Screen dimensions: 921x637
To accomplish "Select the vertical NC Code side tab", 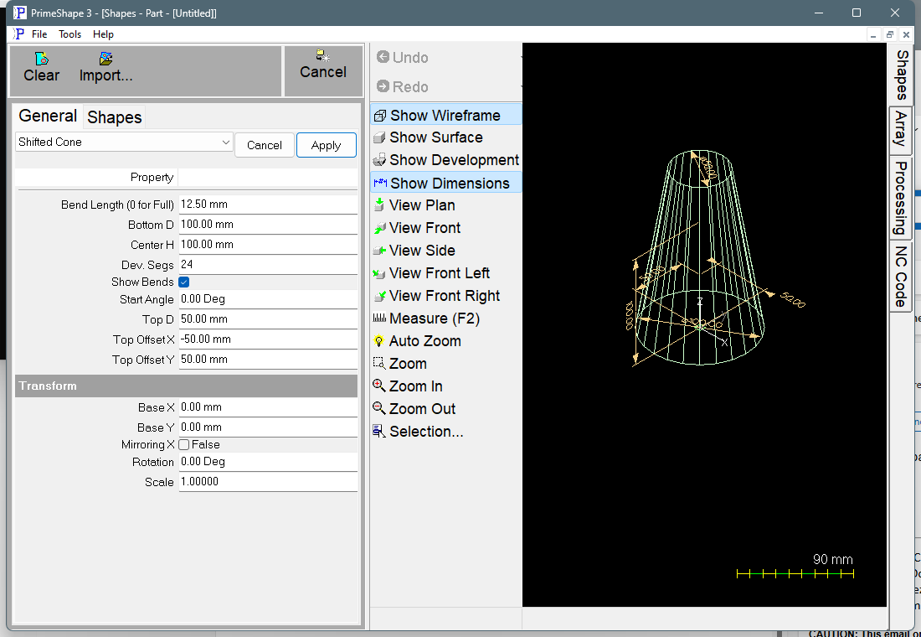I will (x=902, y=277).
